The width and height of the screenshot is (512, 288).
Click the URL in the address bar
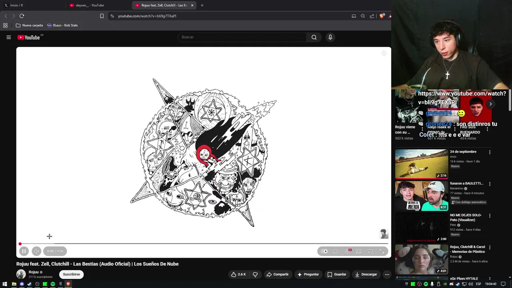[147, 16]
